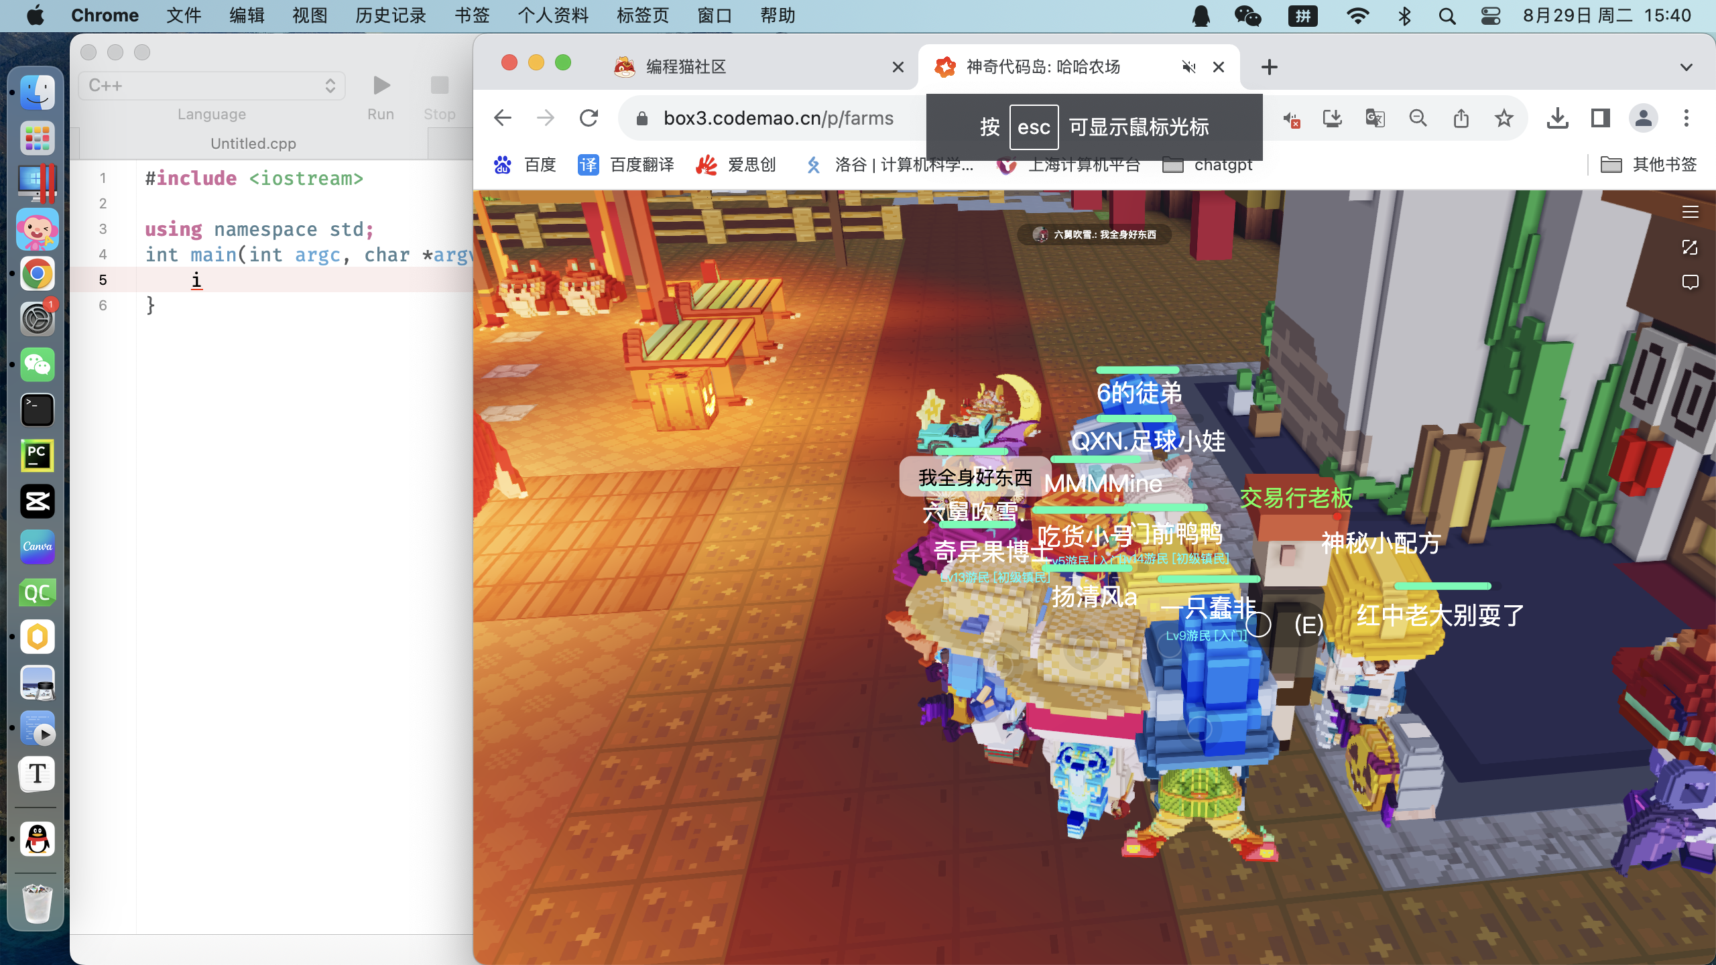
Task: Open the 文件 menu
Action: (184, 15)
